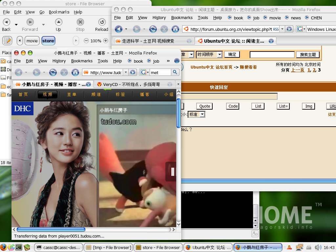This screenshot has height=252, width=336.
Task: Close the 走进科学 tab
Action: [x=189, y=41]
